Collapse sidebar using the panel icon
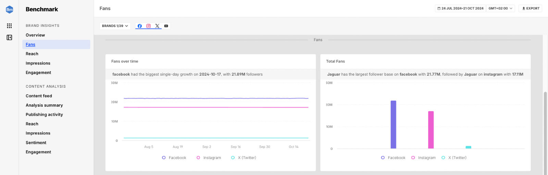The height and width of the screenshot is (175, 548). point(9,38)
